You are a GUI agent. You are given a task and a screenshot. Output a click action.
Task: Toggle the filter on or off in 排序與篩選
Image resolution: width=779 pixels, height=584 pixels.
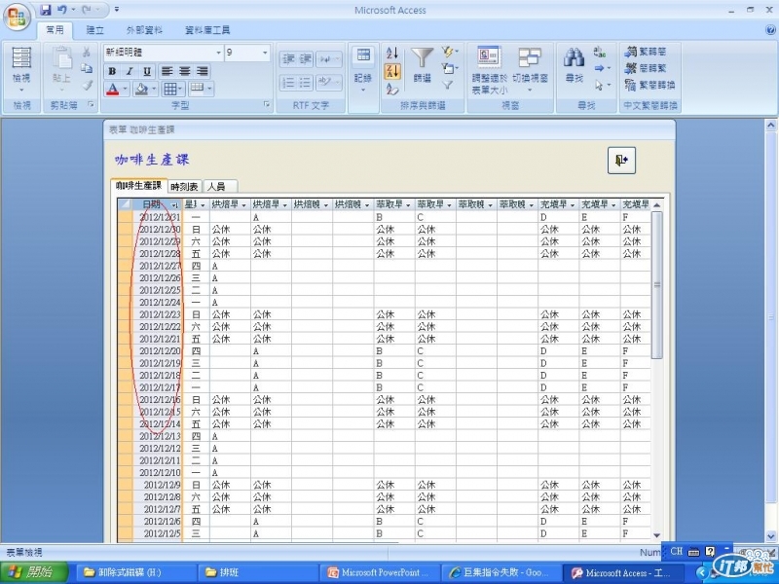(x=448, y=85)
